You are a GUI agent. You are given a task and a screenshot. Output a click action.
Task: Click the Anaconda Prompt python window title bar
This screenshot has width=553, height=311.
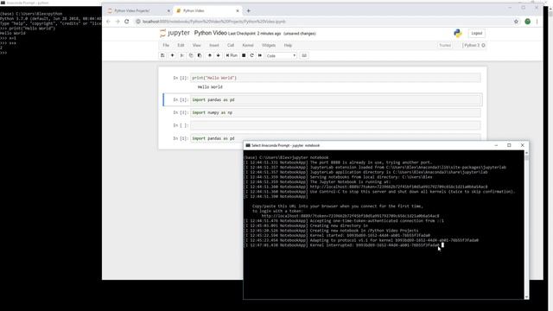click(x=51, y=3)
